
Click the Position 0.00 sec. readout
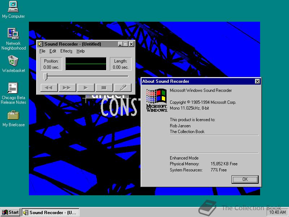click(x=51, y=64)
